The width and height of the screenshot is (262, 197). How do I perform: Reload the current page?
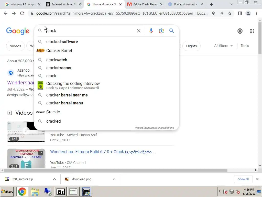(22, 13)
